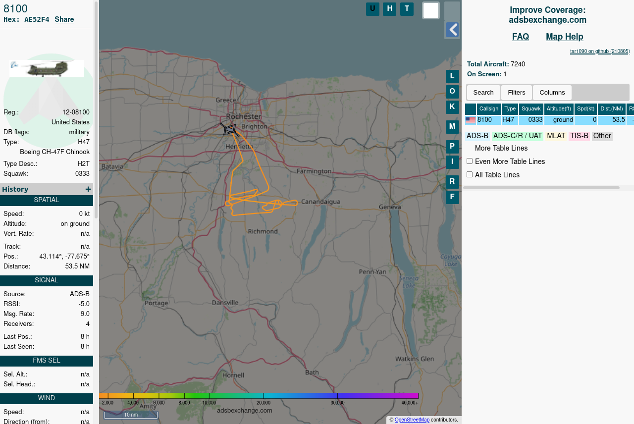Click the registration value 12-08100
Screen dimensions: 634x424
[x=76, y=112]
